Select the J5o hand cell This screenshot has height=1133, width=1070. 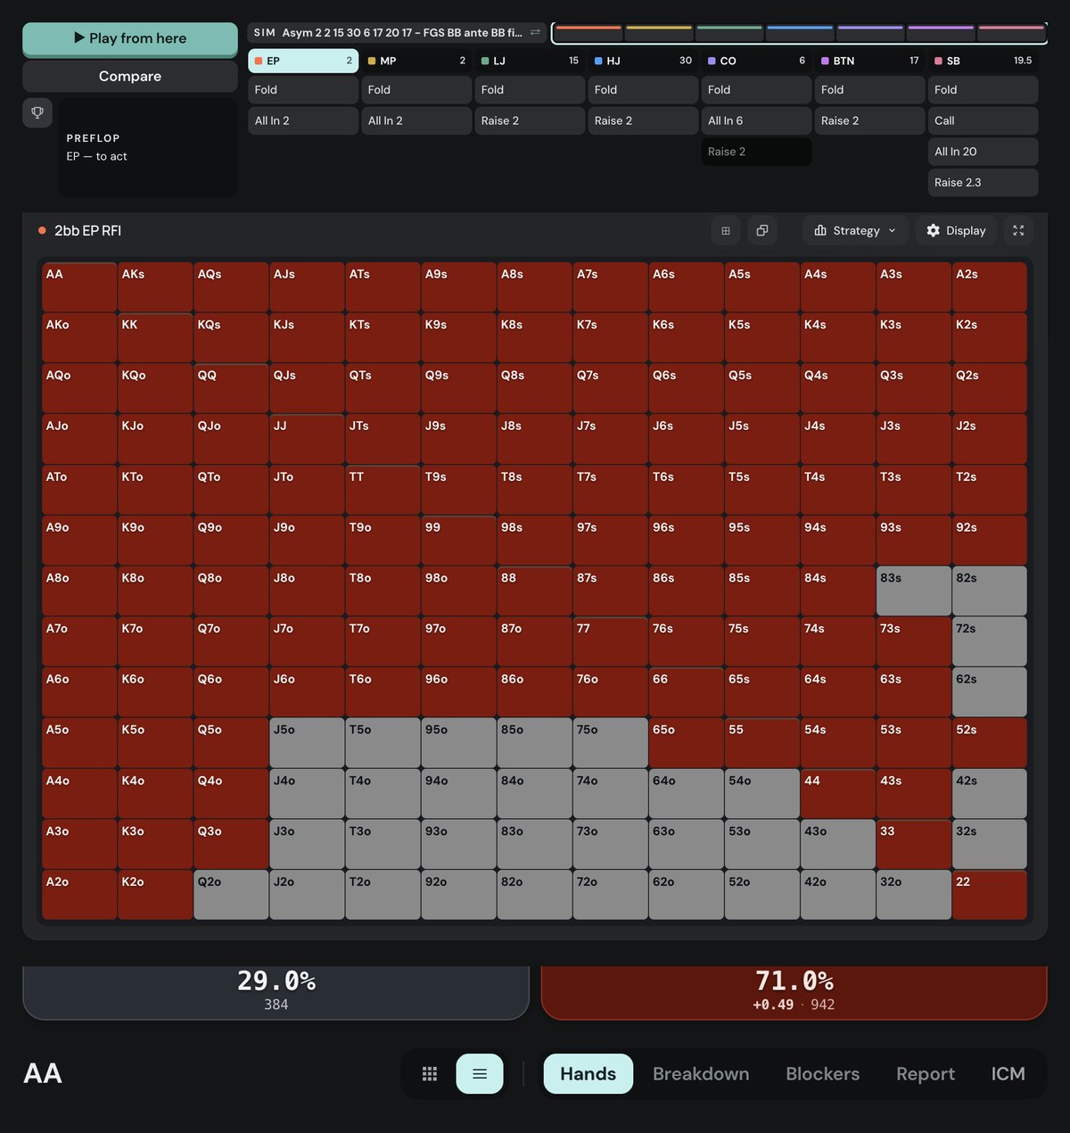pyautogui.click(x=307, y=742)
